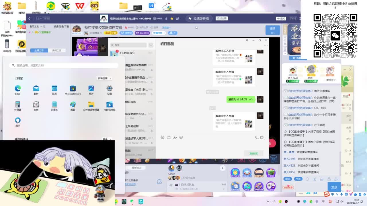367x206 pixels.
Task: Open the file folder icon in WeChat toolbar
Action: [169, 137]
